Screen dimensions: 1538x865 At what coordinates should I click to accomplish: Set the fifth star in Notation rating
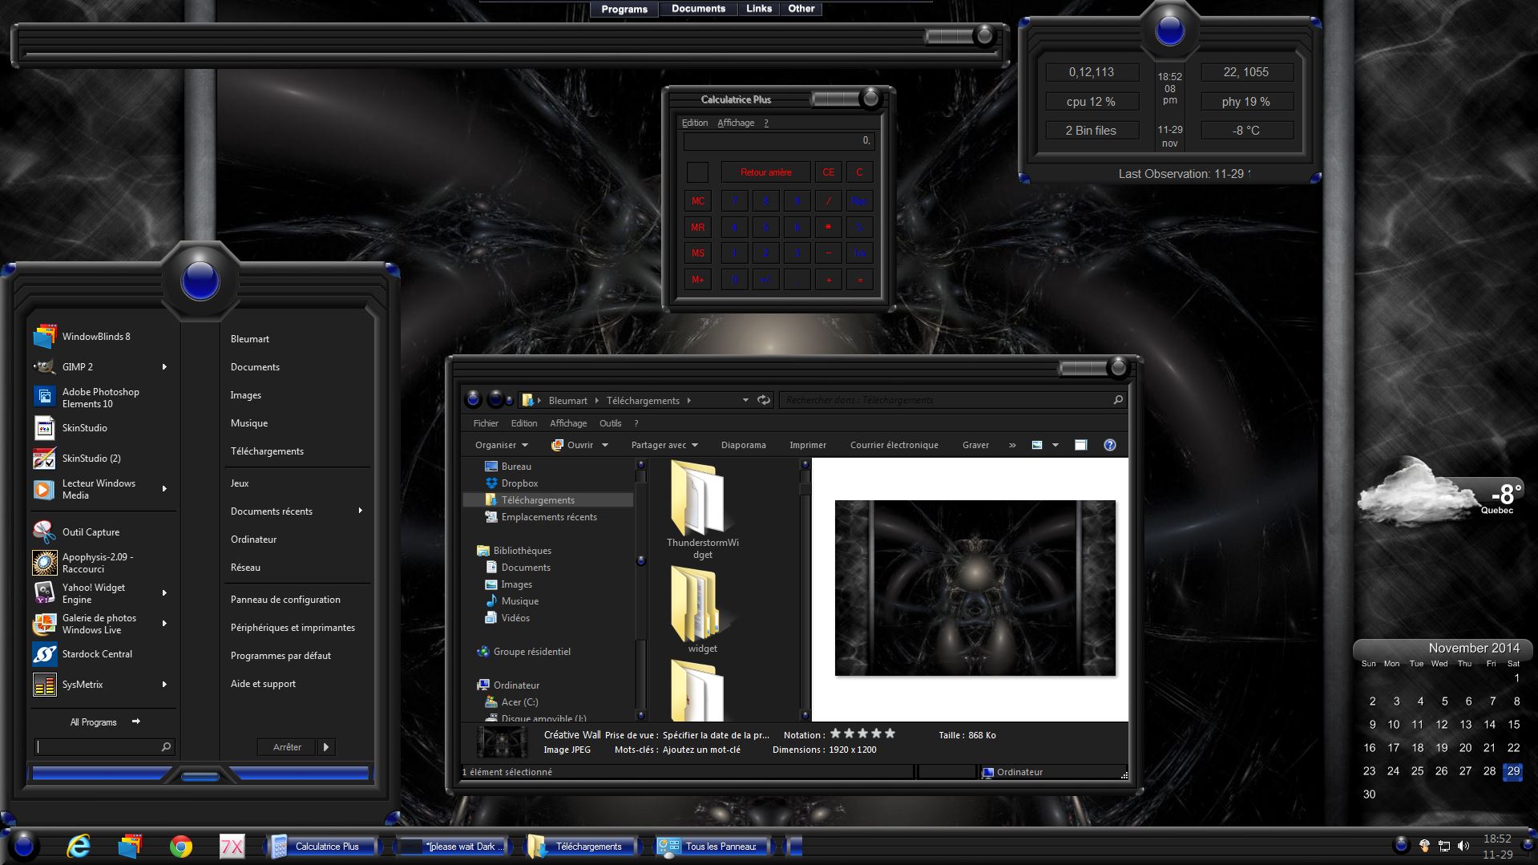click(x=890, y=734)
